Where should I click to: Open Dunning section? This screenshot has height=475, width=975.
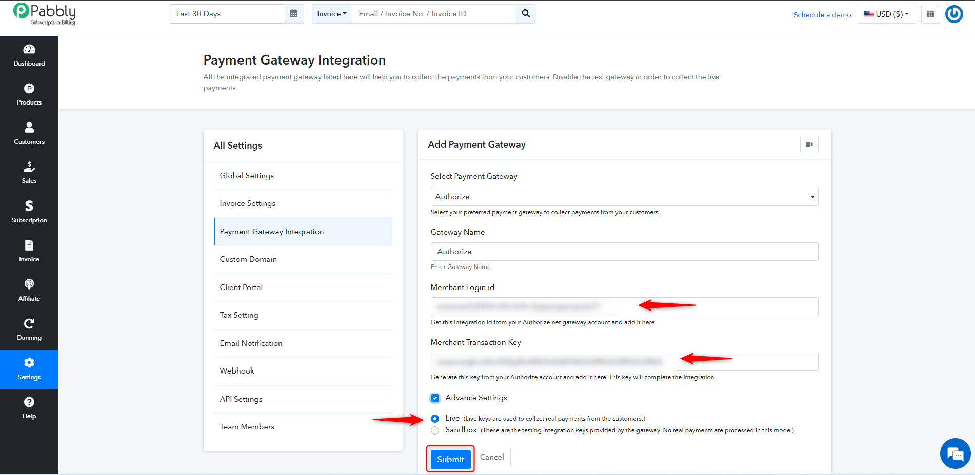[29, 330]
